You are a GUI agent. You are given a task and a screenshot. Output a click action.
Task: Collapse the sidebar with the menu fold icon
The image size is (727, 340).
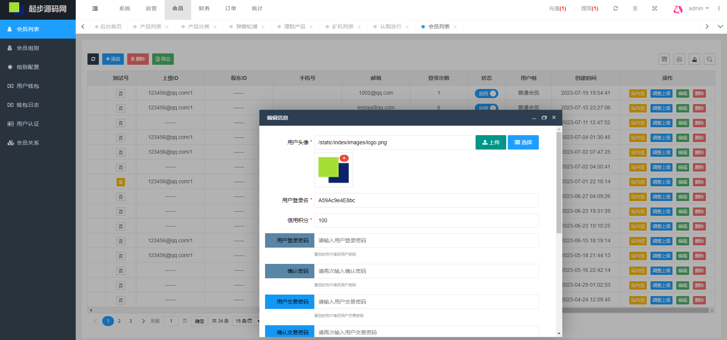(95, 8)
